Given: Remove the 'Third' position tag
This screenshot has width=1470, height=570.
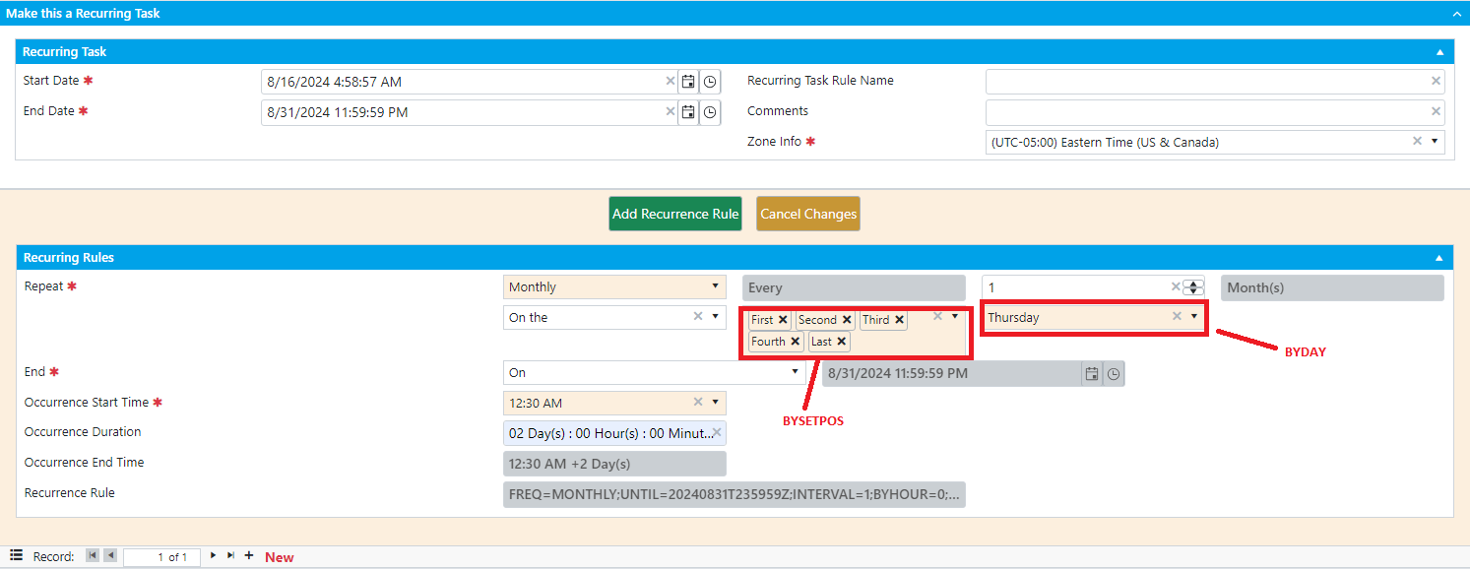Looking at the screenshot, I should click(899, 320).
